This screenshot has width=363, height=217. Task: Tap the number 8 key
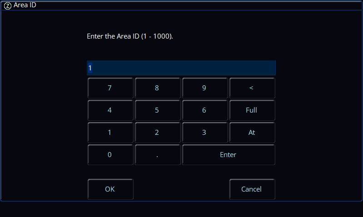(x=158, y=88)
